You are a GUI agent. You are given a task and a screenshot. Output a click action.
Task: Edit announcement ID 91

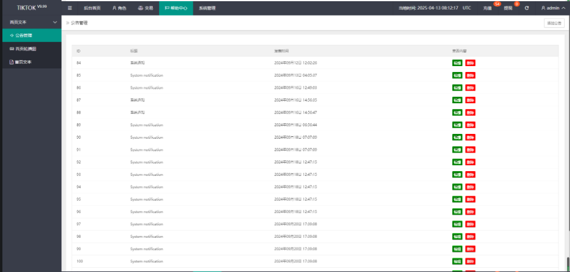[457, 150]
